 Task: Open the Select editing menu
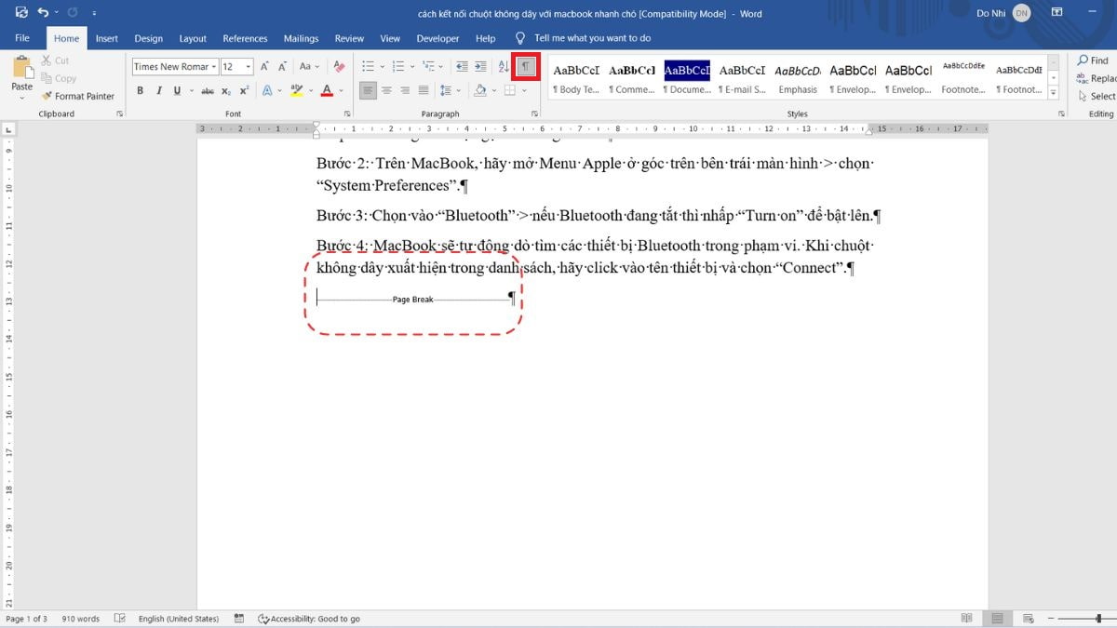1097,96
